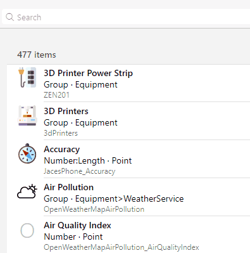The width and height of the screenshot is (250, 253).
Task: Click the OpenWeatherMapAirPollution item name
Action: click(94, 209)
